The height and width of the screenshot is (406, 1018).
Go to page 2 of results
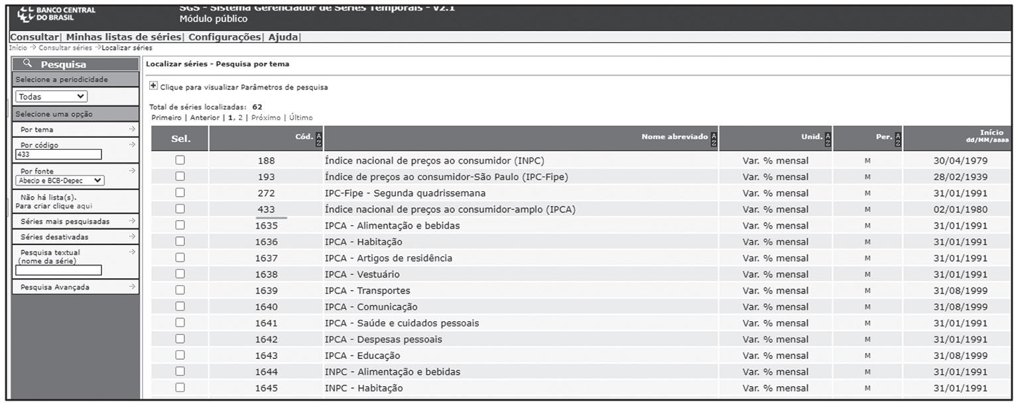click(x=240, y=117)
